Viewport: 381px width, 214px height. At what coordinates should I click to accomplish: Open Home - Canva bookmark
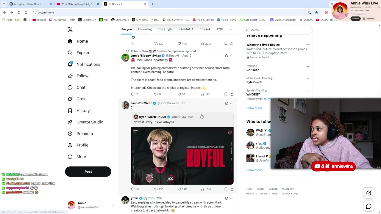tap(227, 20)
